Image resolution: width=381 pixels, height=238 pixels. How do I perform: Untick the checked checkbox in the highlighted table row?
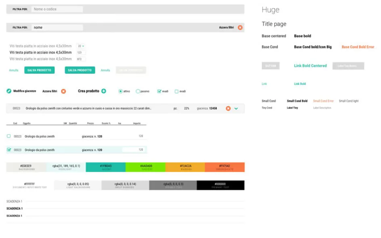[x=9, y=150]
